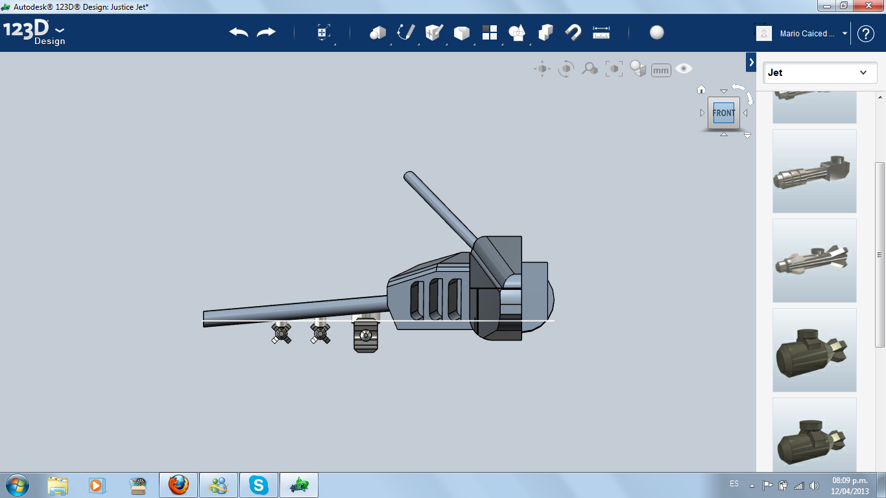The width and height of the screenshot is (886, 498).
Task: Show hidden system tray icons
Action: pyautogui.click(x=752, y=485)
